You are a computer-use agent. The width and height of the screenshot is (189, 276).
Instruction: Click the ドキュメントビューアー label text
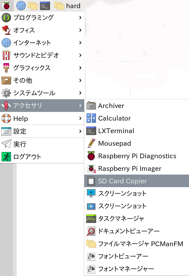[x=129, y=231]
